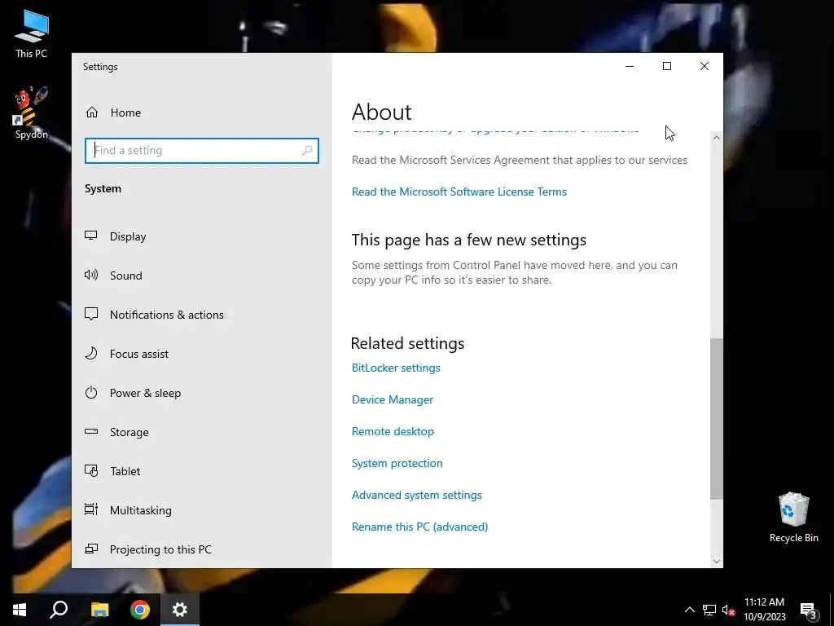Screen dimensions: 834x626
Task: Read the Microsoft Software License Terms
Action: [459, 192]
